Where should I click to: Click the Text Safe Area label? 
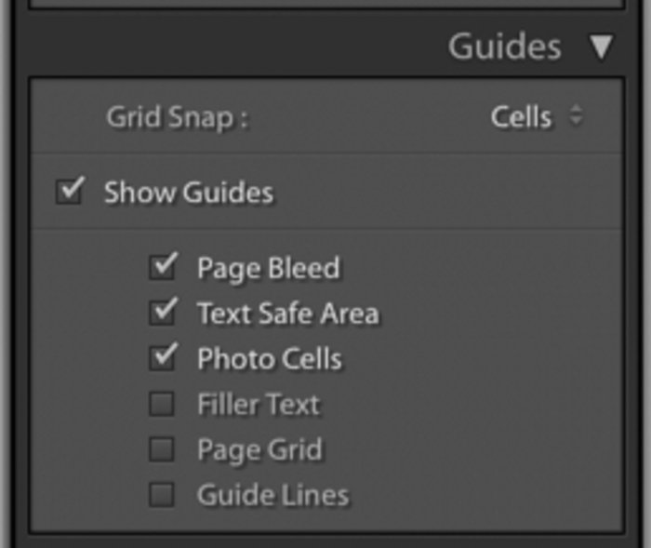pyautogui.click(x=287, y=313)
